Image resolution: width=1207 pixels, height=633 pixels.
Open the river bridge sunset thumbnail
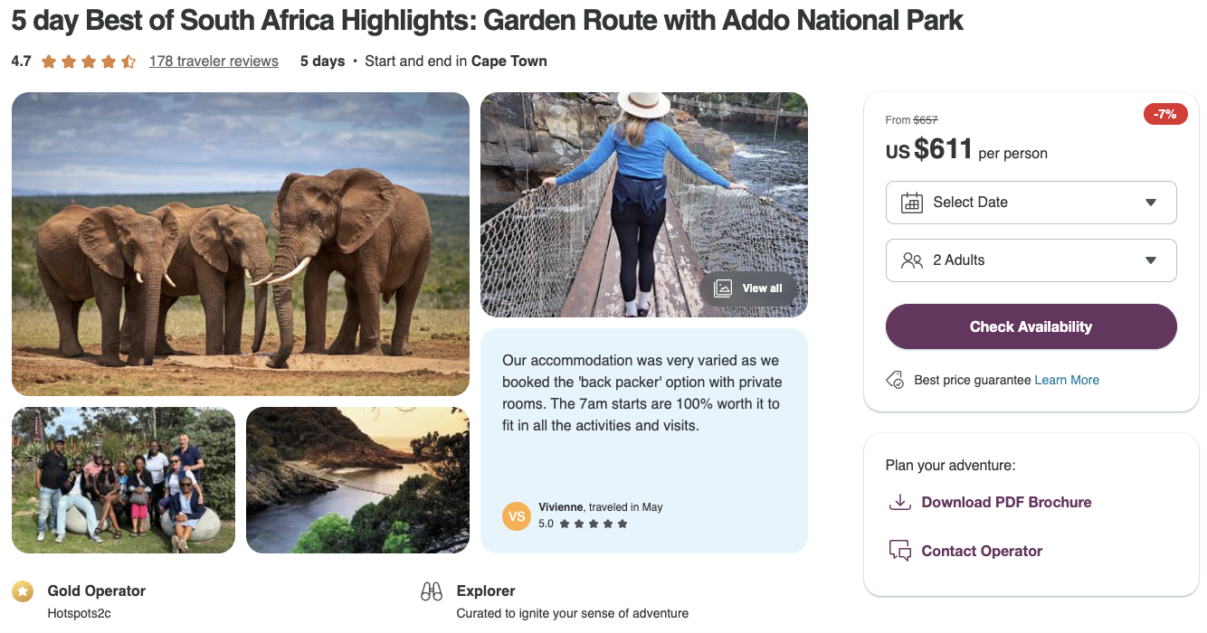click(x=357, y=480)
